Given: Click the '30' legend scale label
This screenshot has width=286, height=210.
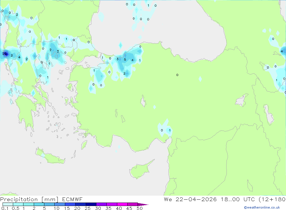Looking at the screenshot, I should click(98, 208).
